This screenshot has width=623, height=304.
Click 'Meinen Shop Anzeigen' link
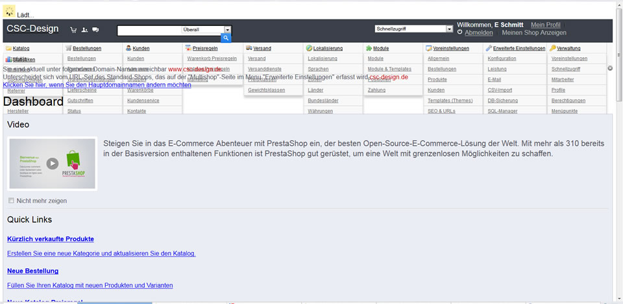click(x=534, y=32)
